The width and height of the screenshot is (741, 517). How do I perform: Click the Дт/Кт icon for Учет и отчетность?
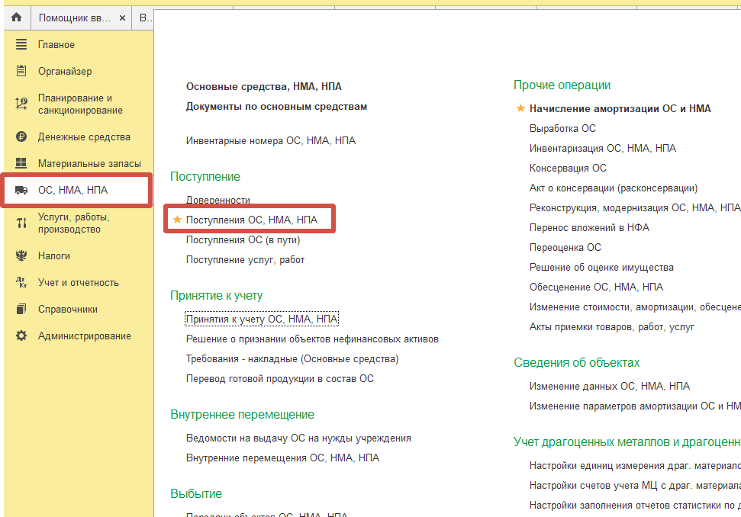point(21,282)
